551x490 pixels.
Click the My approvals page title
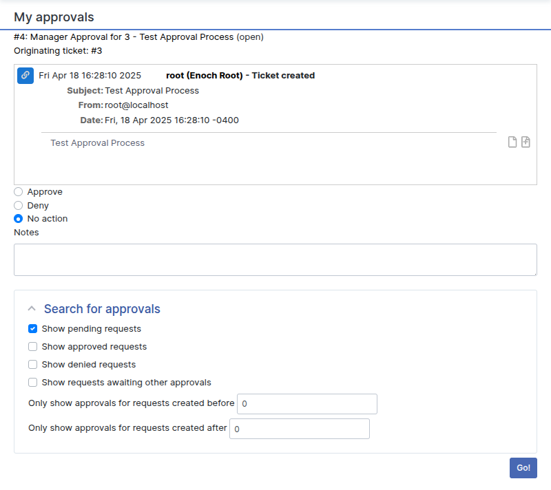(54, 17)
